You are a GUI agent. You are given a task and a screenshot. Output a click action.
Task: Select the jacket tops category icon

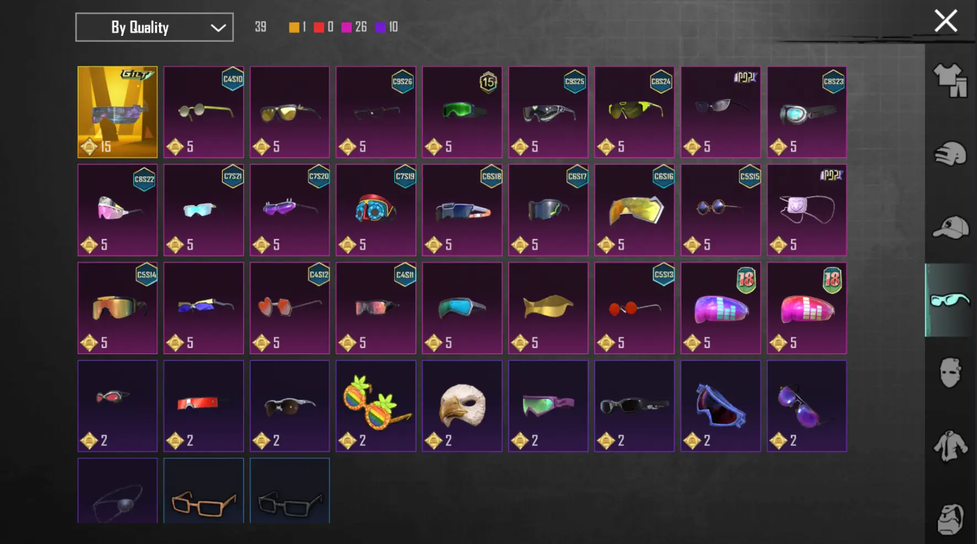click(x=950, y=446)
